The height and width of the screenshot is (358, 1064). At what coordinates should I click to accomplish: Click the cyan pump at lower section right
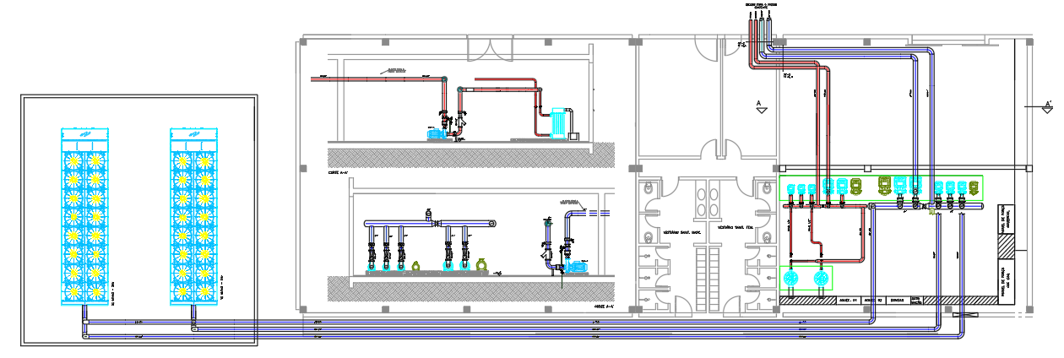pyautogui.click(x=581, y=265)
